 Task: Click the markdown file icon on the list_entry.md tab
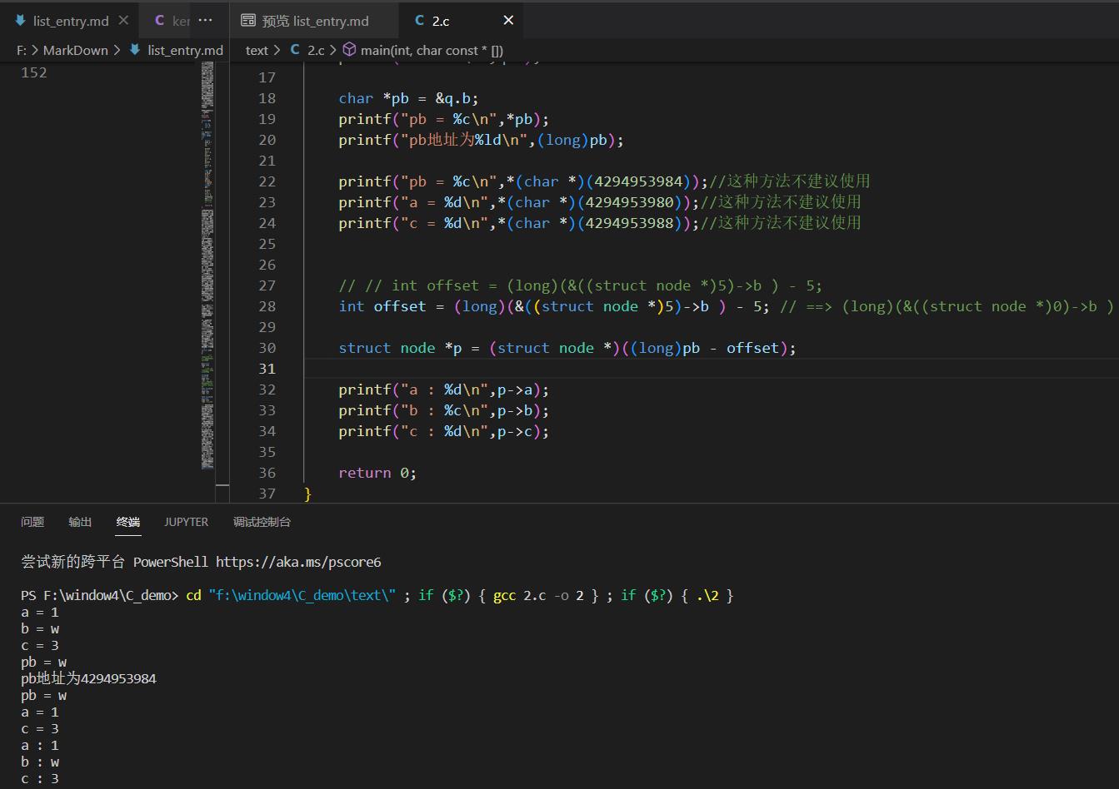point(20,20)
